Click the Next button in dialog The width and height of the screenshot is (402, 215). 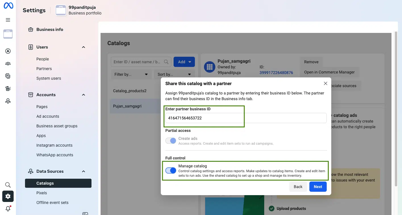pos(318,187)
